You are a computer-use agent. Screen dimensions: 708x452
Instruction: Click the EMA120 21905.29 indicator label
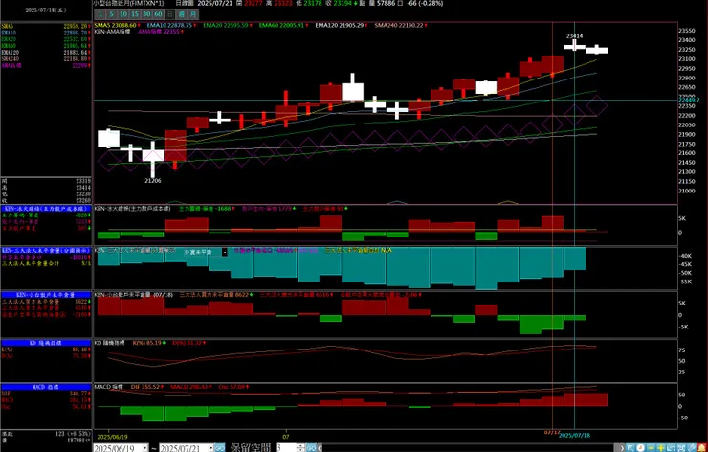click(342, 25)
